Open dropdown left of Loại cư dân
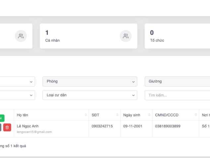The height and width of the screenshot is (158, 210). 17,95
